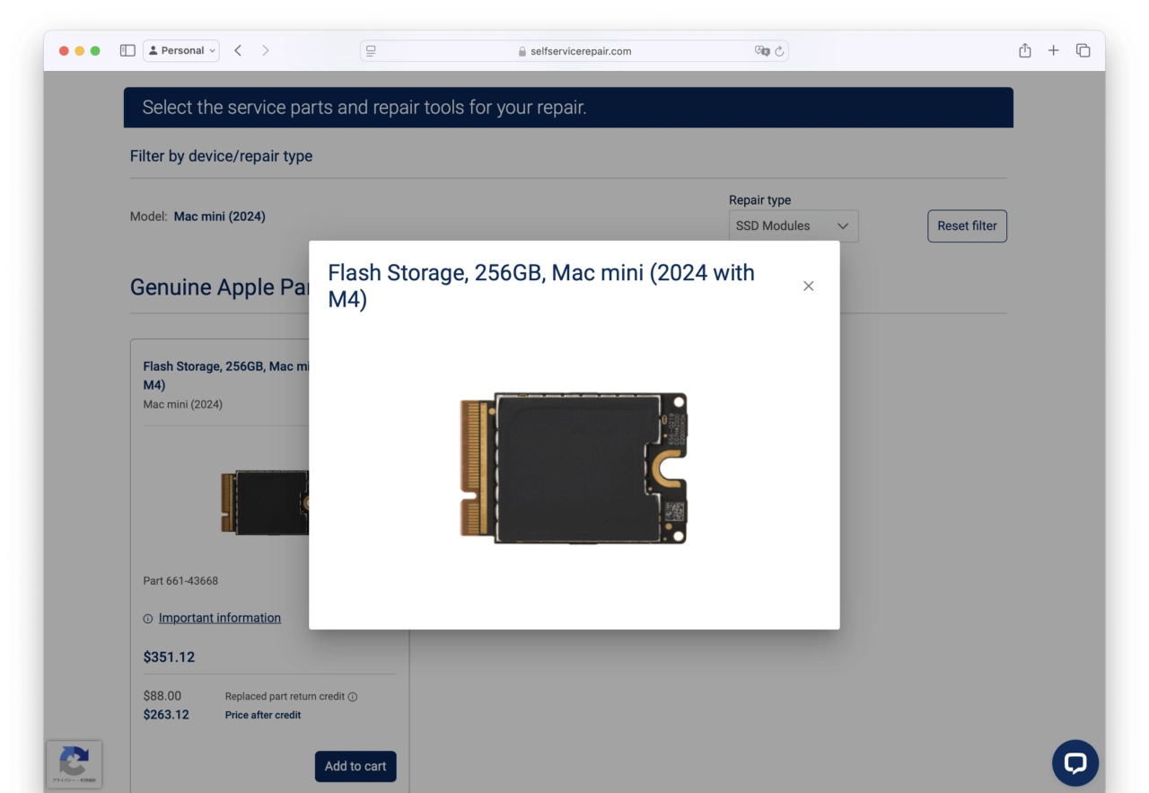Open the Important information link
This screenshot has height=793, width=1149.
point(220,618)
